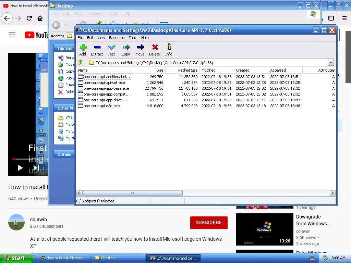Image resolution: width=351 pixels, height=263 pixels.
Task: Click the YouTube logo in browser
Action: (x=36, y=35)
